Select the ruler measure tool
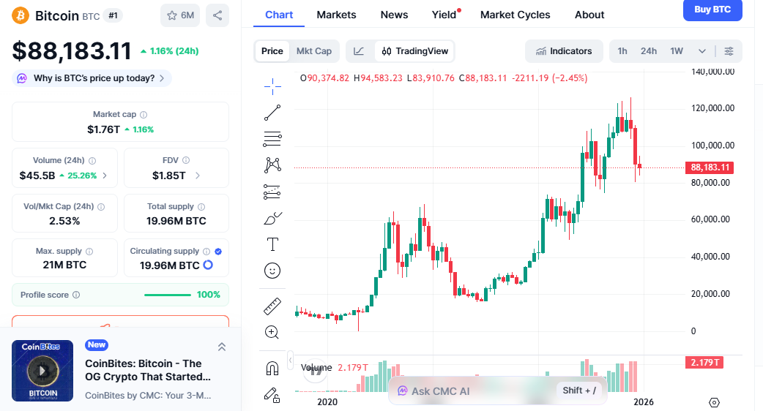763x411 pixels. (x=272, y=306)
